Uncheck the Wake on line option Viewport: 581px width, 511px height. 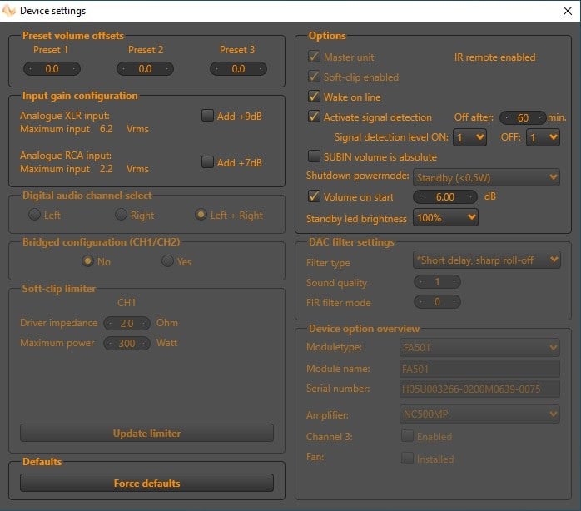point(314,97)
